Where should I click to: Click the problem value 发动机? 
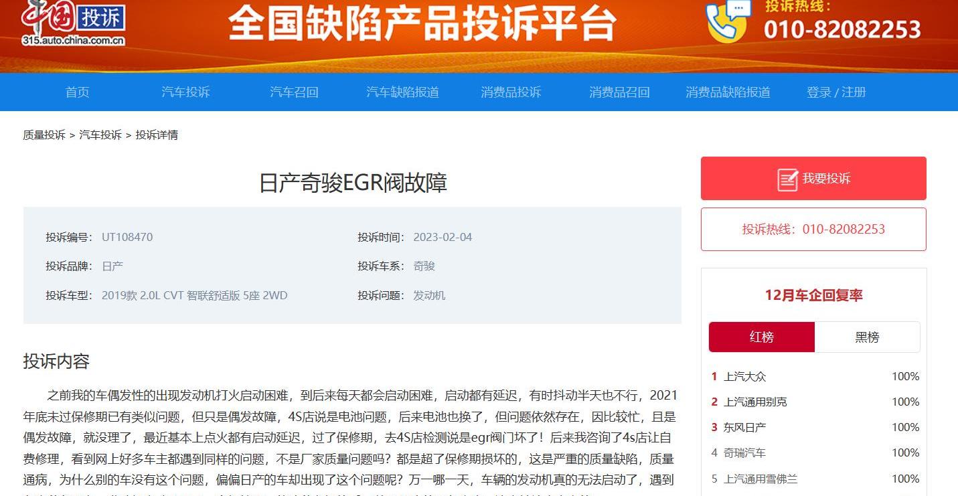[x=429, y=295]
